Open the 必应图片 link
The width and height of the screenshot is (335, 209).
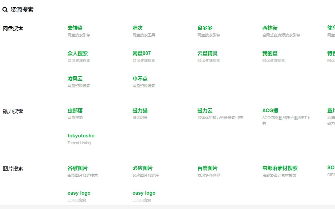coord(142,168)
